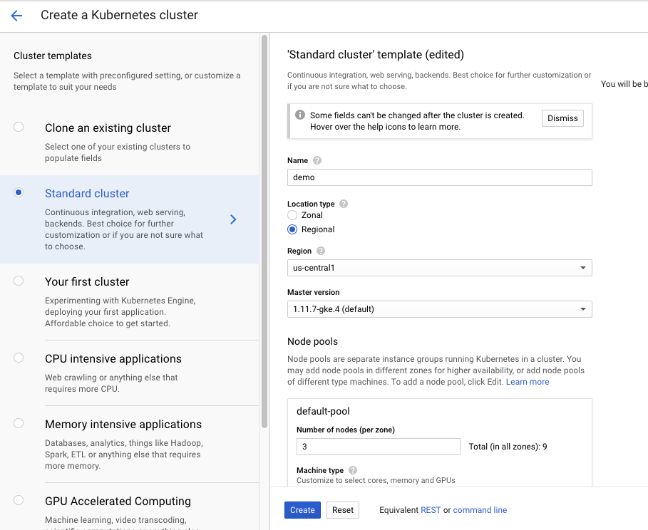Click the Number of nodes field
This screenshot has height=530, width=648.
(378, 447)
